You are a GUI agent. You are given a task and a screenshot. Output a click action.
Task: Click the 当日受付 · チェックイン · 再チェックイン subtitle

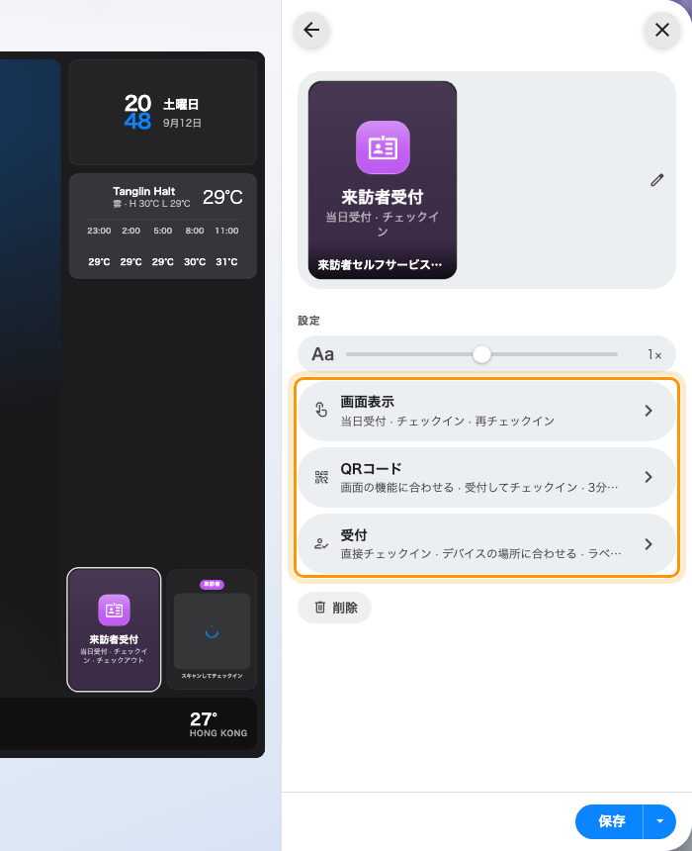448,422
